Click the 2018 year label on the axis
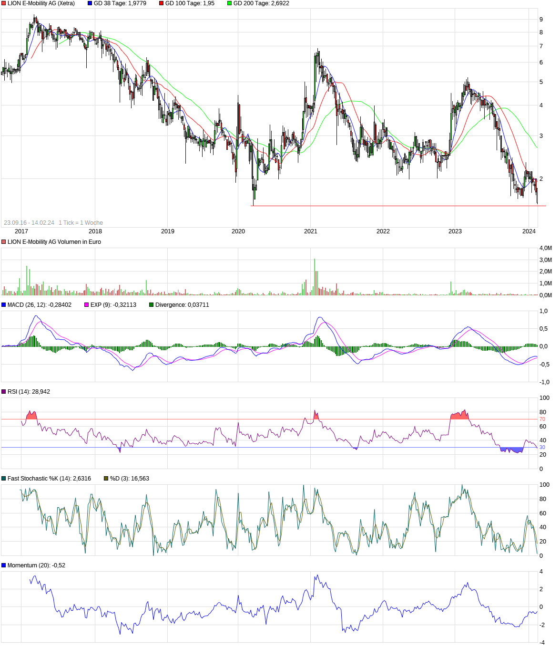The image size is (560, 648). click(x=95, y=231)
